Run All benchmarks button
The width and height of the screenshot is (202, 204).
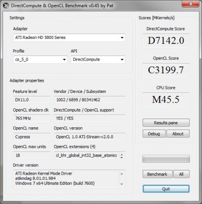point(181,174)
